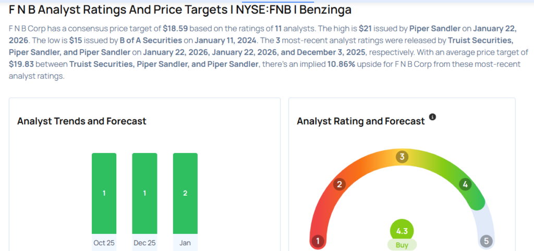Click the $19.83 average price target
Screen dimensions: 534x251
pos(22,64)
